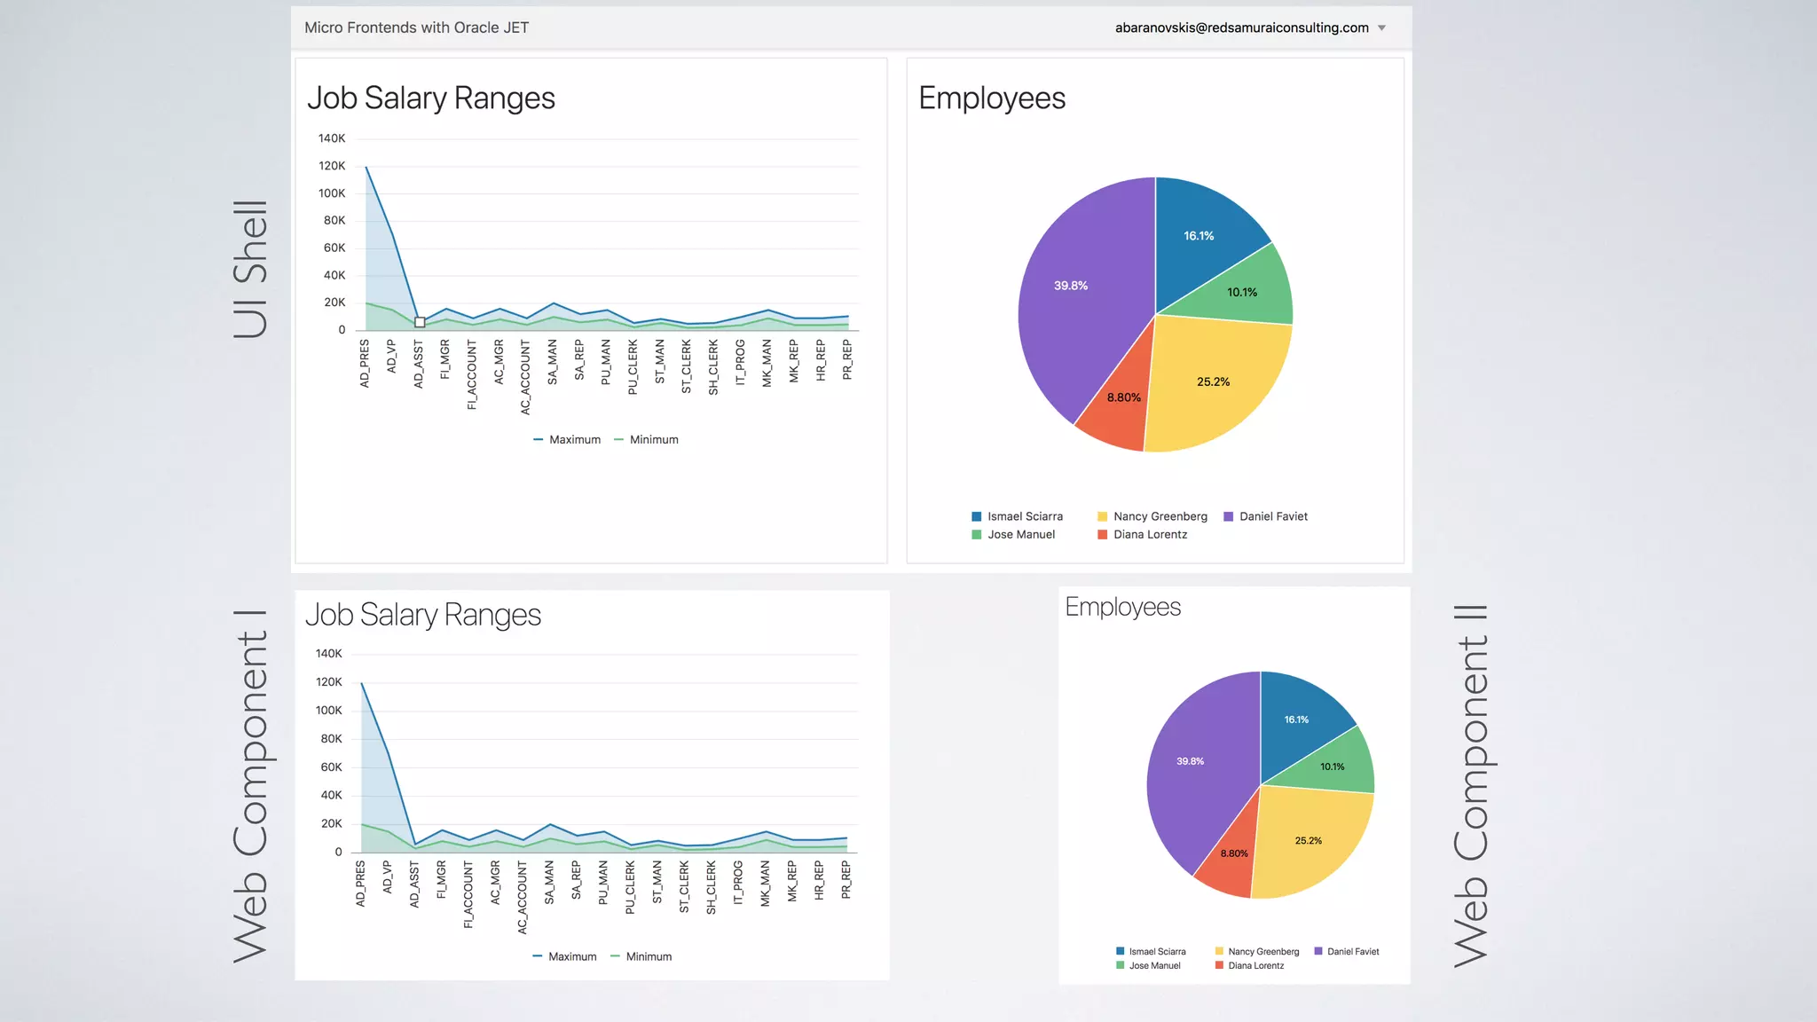Click Ismael Sciarra blue legend swatch, top pie
Screen dimensions: 1817x1022
point(977,516)
